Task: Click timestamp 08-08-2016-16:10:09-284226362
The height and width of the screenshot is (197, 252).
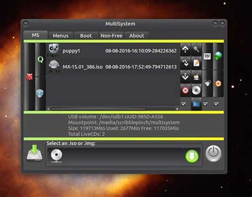Action: [141, 51]
